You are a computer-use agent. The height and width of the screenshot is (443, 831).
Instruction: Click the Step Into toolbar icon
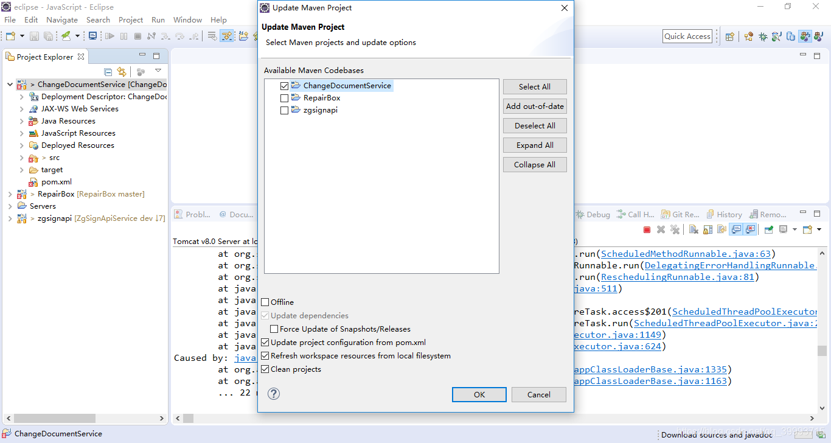click(165, 36)
